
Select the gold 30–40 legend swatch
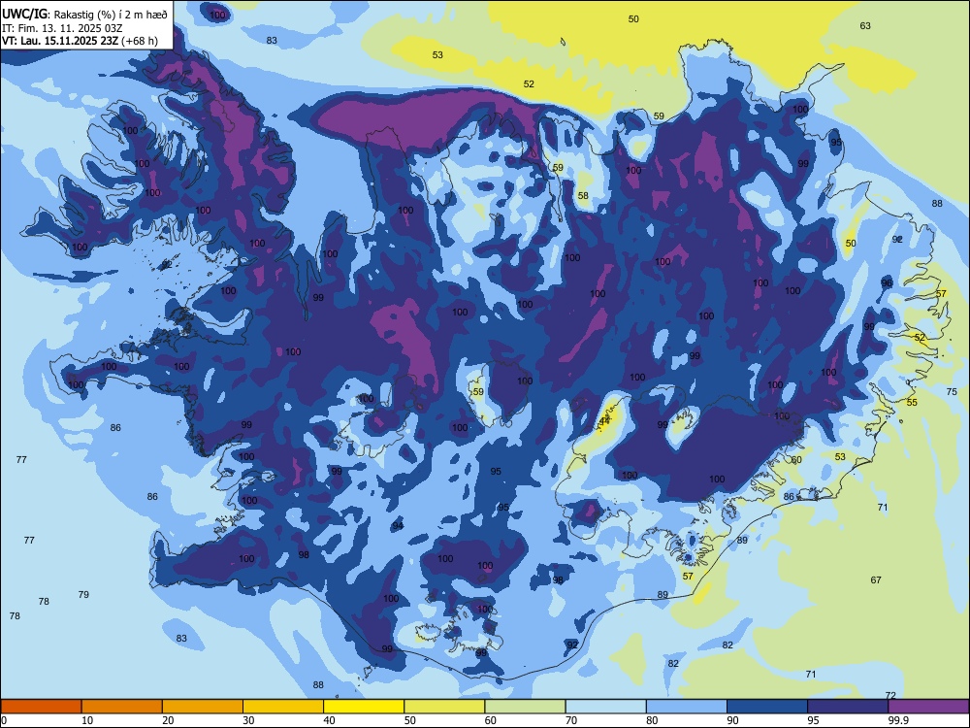(x=283, y=707)
